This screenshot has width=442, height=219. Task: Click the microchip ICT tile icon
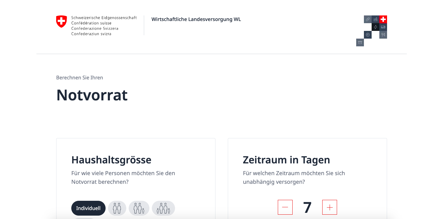(x=368, y=35)
